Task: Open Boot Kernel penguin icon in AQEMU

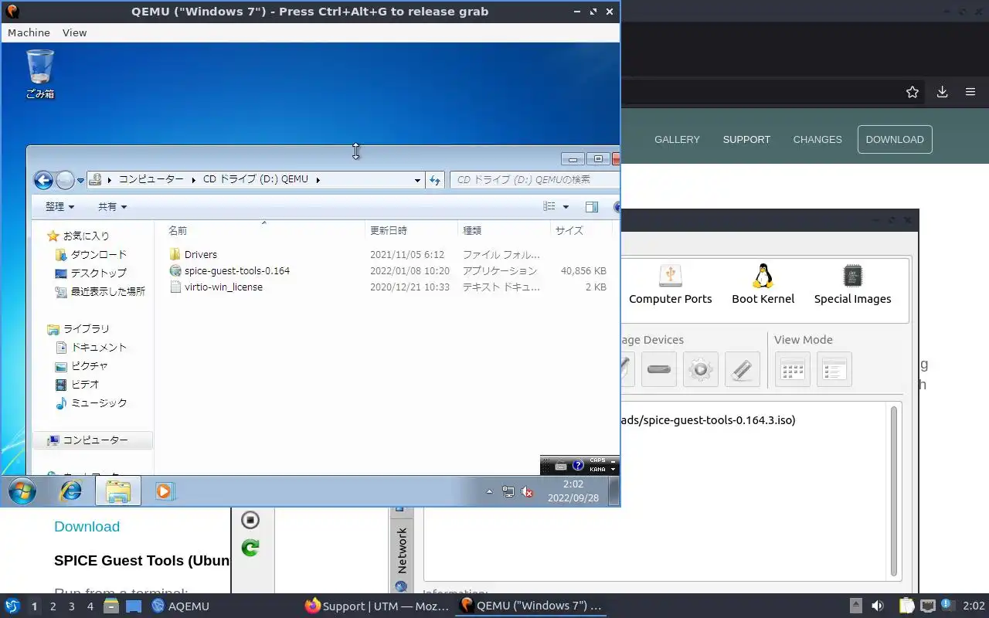Action: pos(763,285)
